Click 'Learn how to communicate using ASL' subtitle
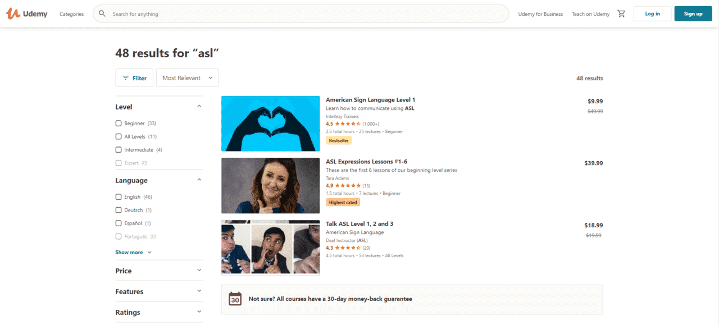 [x=370, y=108]
